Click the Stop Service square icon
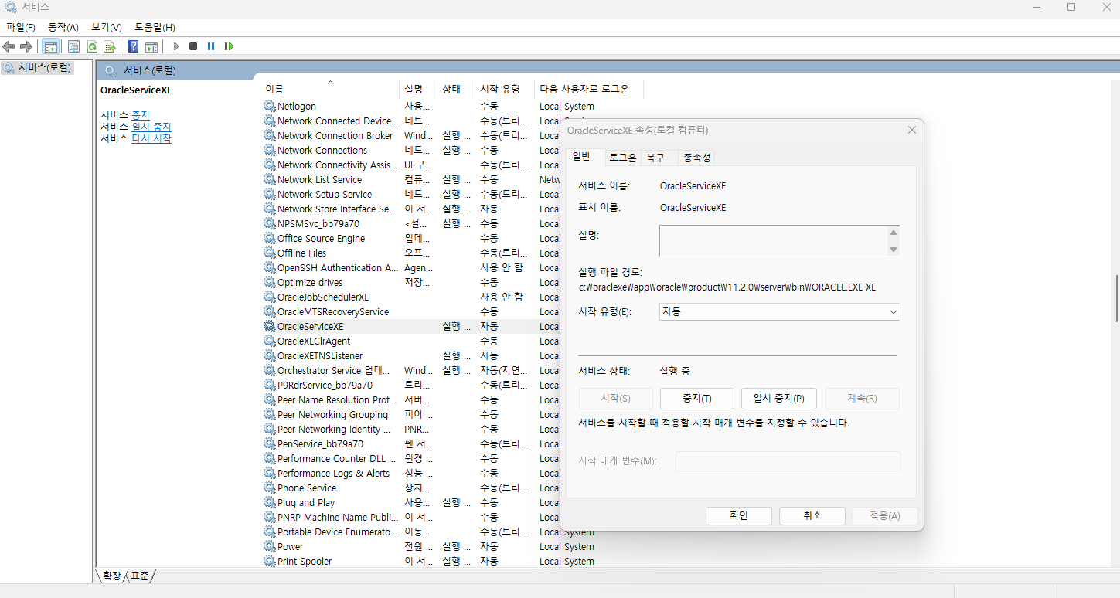Screen dimensions: 1120x598 pos(193,46)
